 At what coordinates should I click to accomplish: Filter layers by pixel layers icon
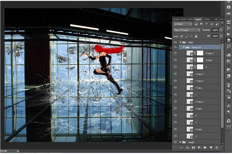pos(196,24)
